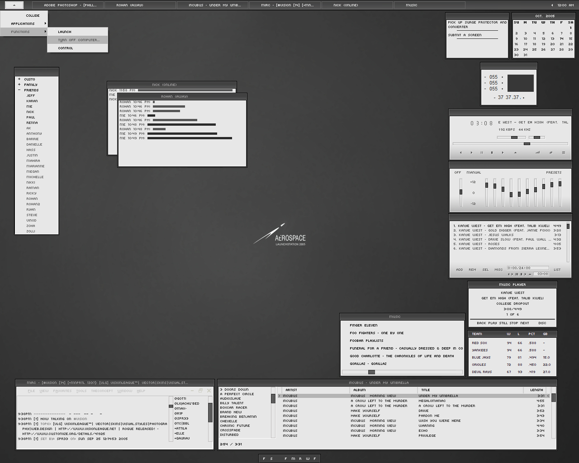Skip to next track in main player
579x463 pixels.
pyautogui.click(x=503, y=152)
